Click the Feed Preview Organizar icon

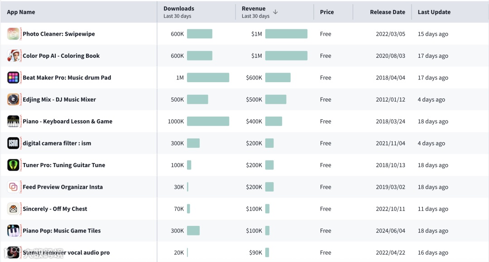14,187
